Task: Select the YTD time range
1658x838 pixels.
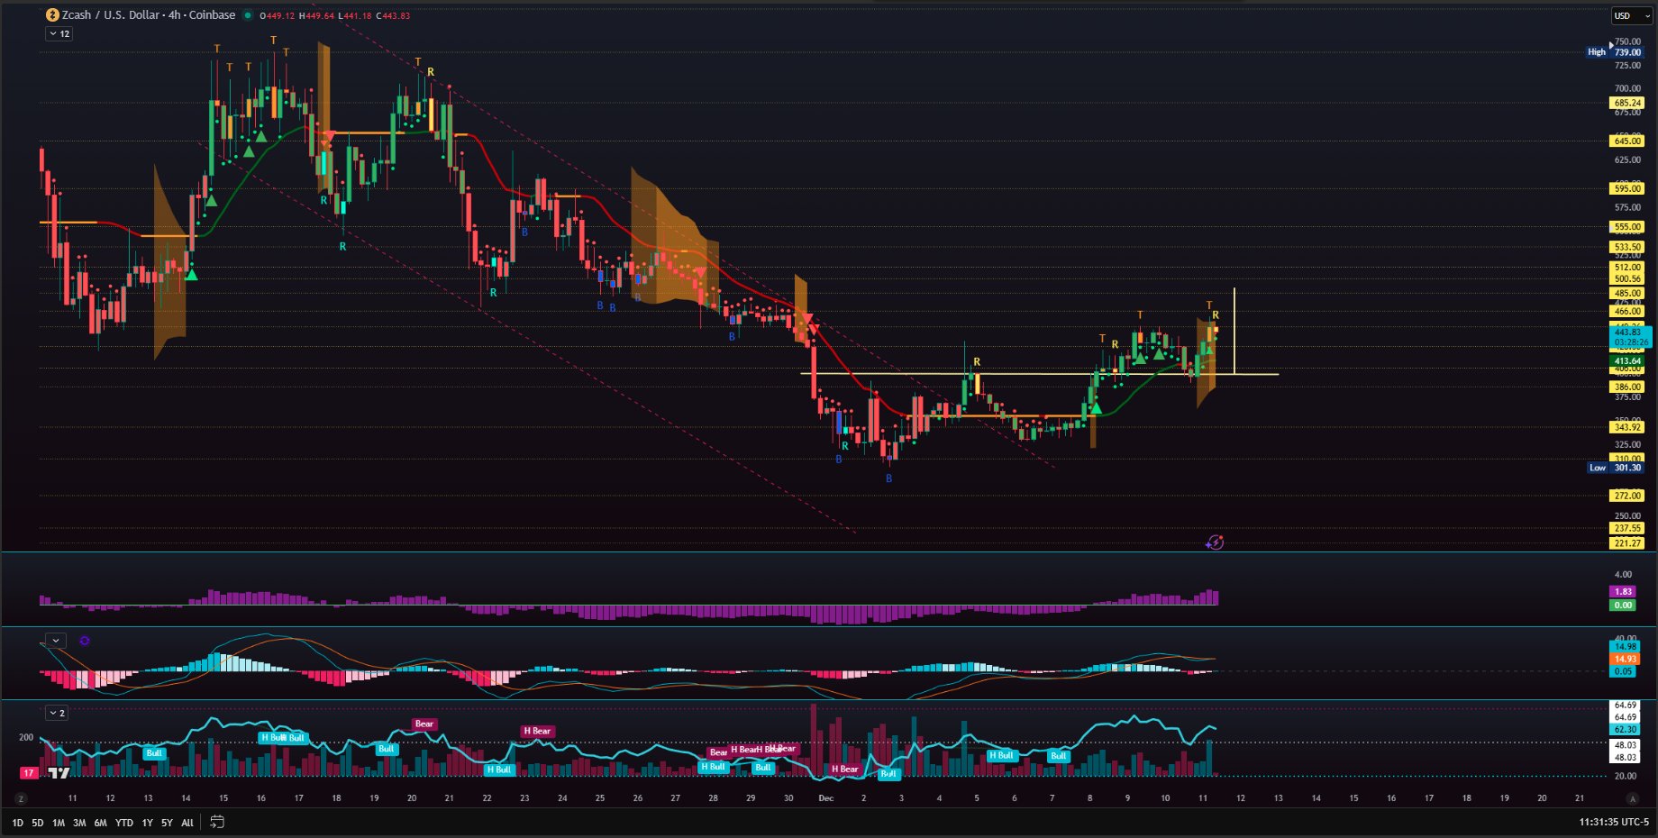Action: click(x=124, y=823)
